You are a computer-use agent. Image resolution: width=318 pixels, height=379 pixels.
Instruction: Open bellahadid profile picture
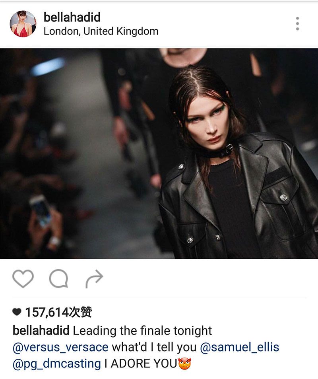[x=23, y=24]
